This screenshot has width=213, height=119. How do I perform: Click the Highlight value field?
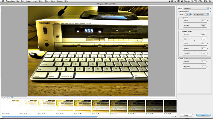coord(204,53)
